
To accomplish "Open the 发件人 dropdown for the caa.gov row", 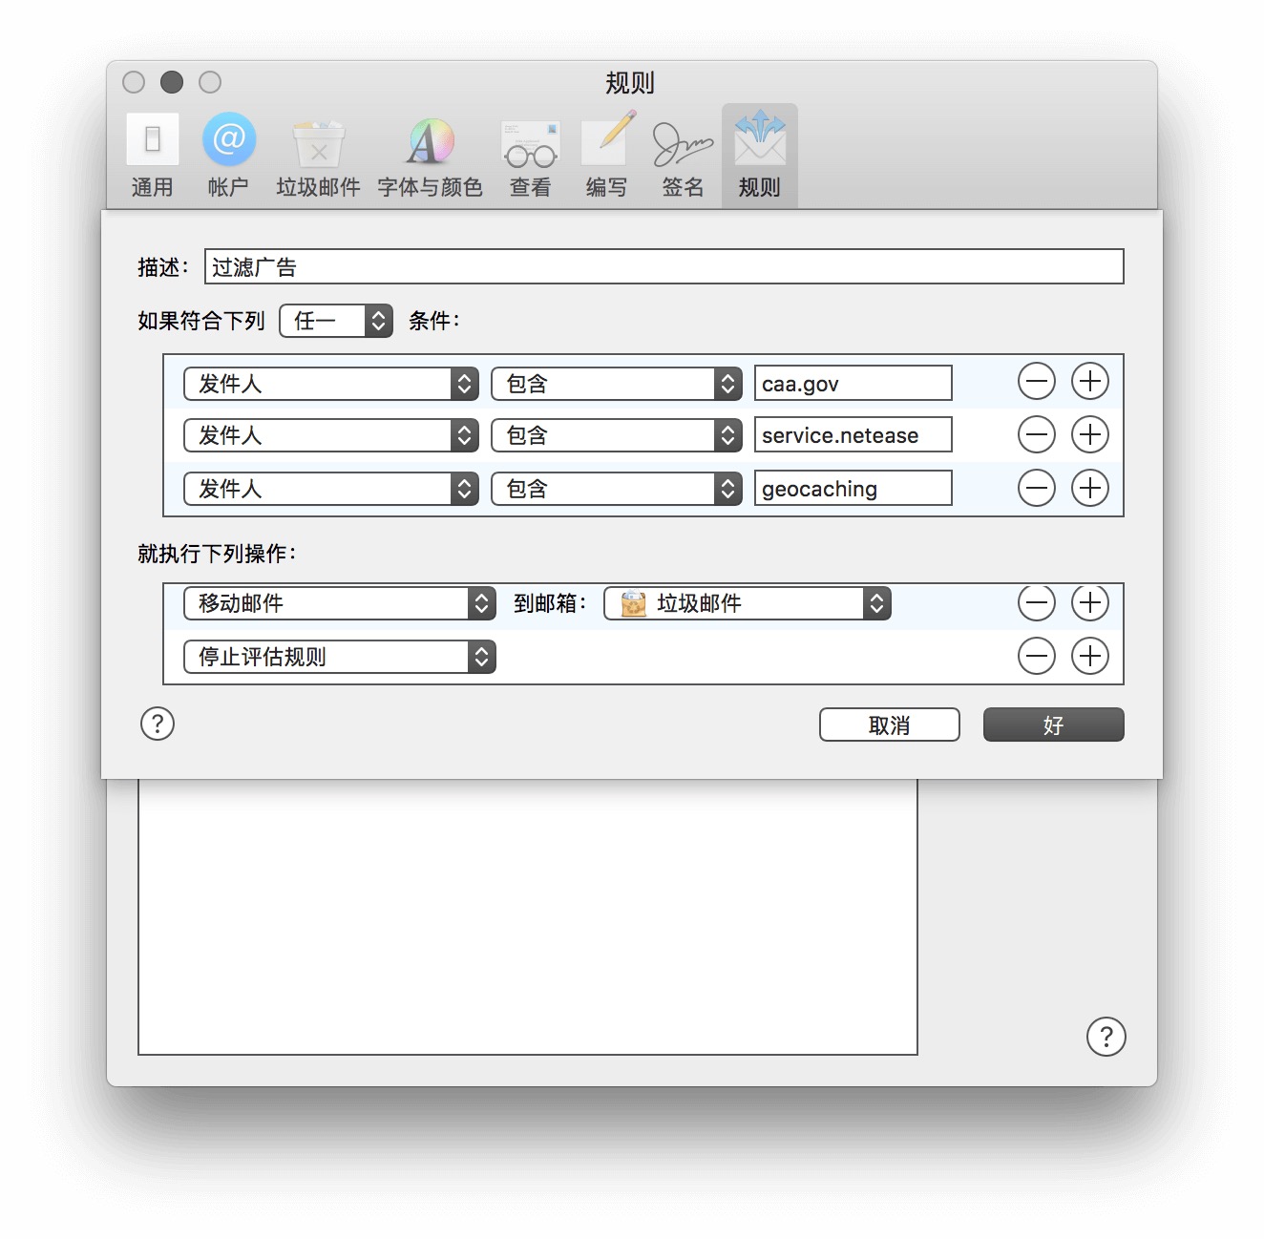I will tap(331, 384).
